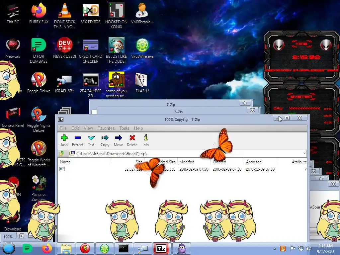Viewport: 340px width, 255px height.
Task: Click the Action Center flag tray icon
Action: (293, 249)
